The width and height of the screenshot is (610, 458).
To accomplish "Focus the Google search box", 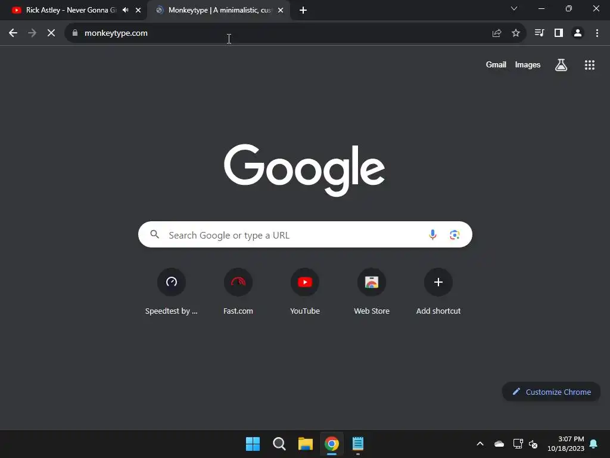I will tap(305, 234).
